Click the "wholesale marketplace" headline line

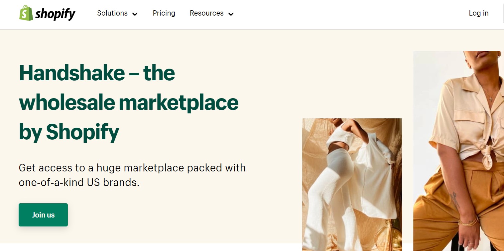point(129,102)
